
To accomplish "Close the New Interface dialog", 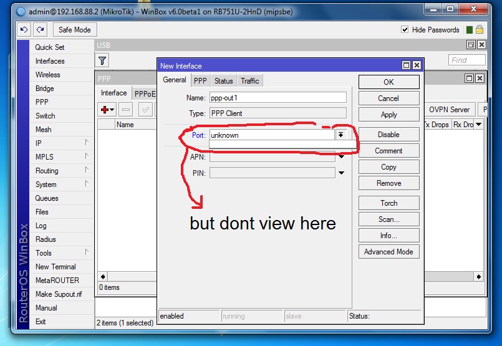I will click(417, 65).
